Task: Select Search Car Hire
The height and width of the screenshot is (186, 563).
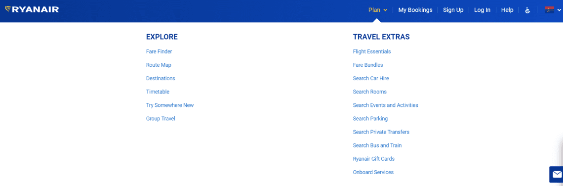Action: [371, 79]
